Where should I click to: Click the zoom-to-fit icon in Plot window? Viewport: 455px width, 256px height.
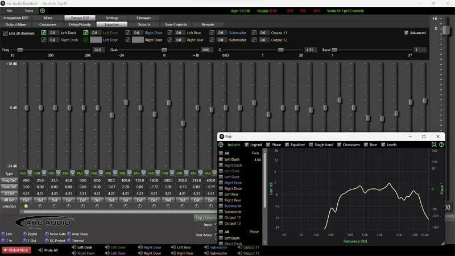coord(434,144)
